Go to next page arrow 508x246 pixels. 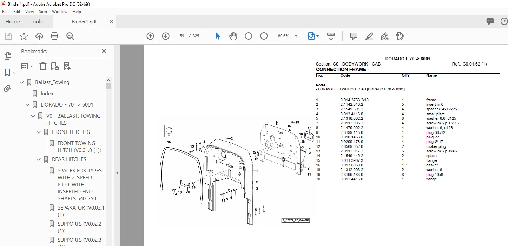(166, 36)
